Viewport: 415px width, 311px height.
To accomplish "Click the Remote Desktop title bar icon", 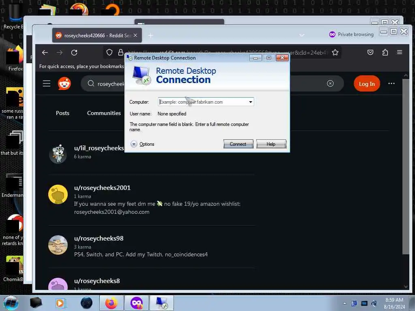I will [130, 58].
